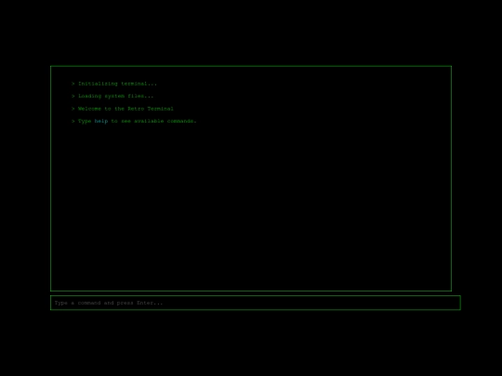502x376 pixels.
Task: Click the 'to see available commands.' text
Action: coord(153,122)
